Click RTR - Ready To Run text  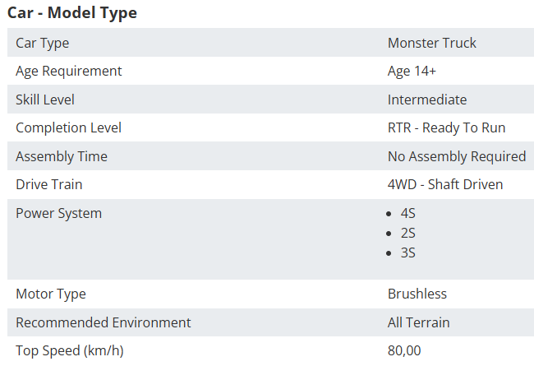pyautogui.click(x=446, y=128)
